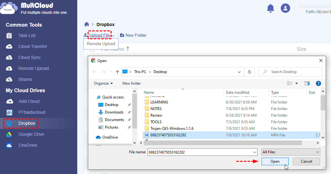
Task: Open the Google Drive icon
Action: click(9, 134)
